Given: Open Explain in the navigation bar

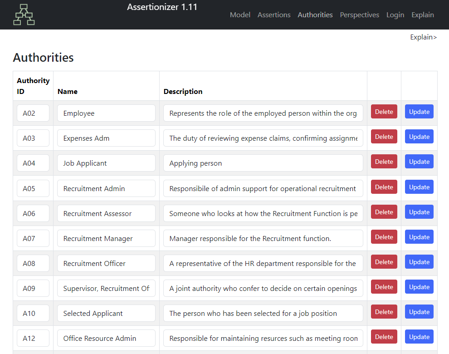Looking at the screenshot, I should pos(423,15).
